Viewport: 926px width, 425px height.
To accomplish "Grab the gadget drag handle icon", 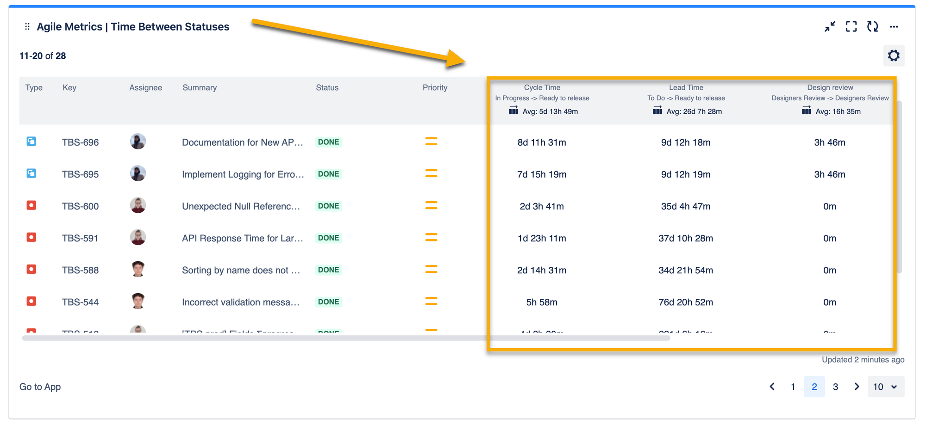I will (x=27, y=27).
